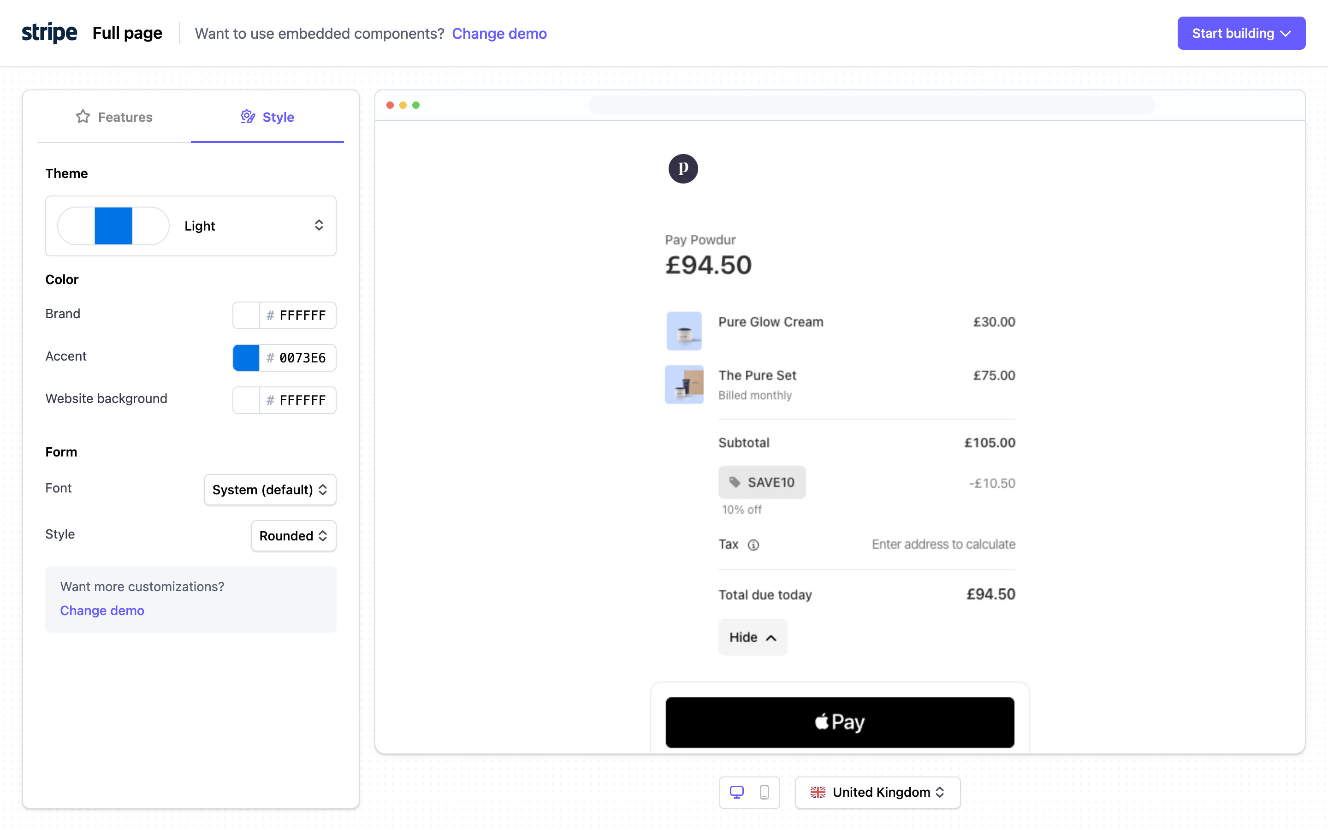The height and width of the screenshot is (830, 1328).
Task: Click red window dot in preview
Action: (390, 105)
